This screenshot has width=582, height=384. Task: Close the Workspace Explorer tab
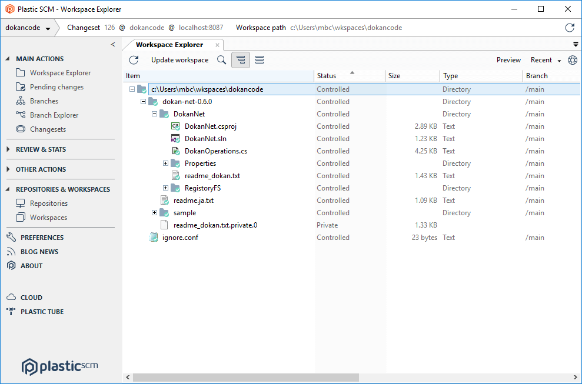[x=218, y=45]
